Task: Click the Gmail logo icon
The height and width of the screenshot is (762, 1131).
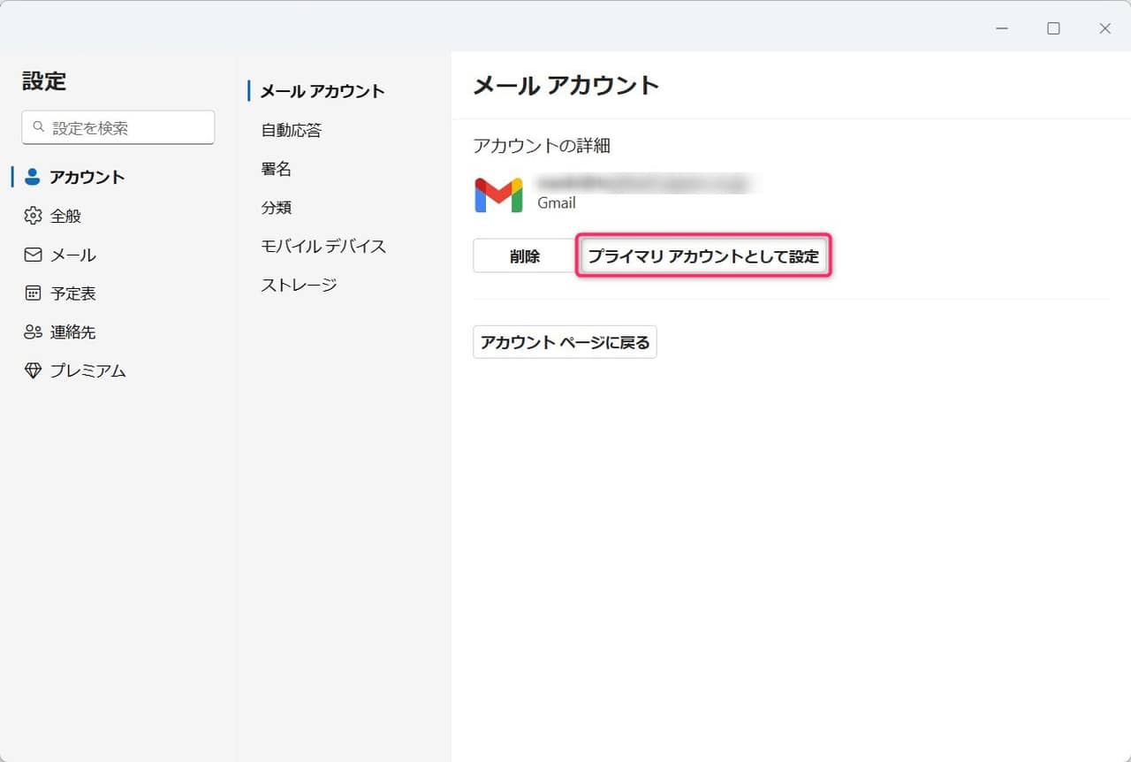Action: pos(498,194)
